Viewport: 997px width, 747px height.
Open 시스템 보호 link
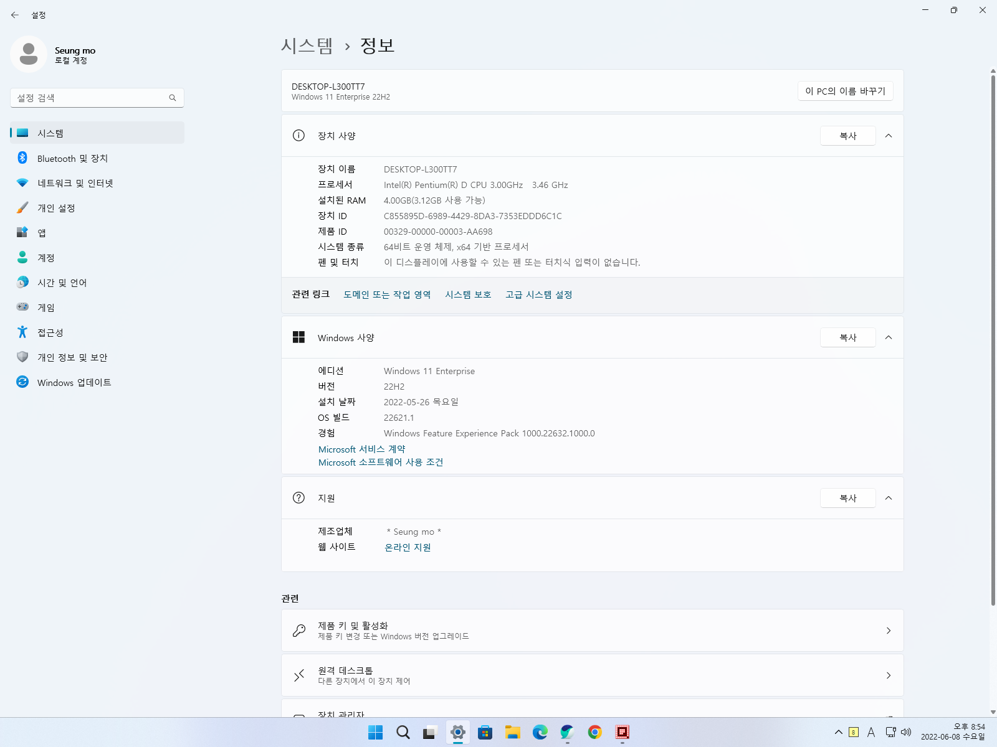coord(468,294)
